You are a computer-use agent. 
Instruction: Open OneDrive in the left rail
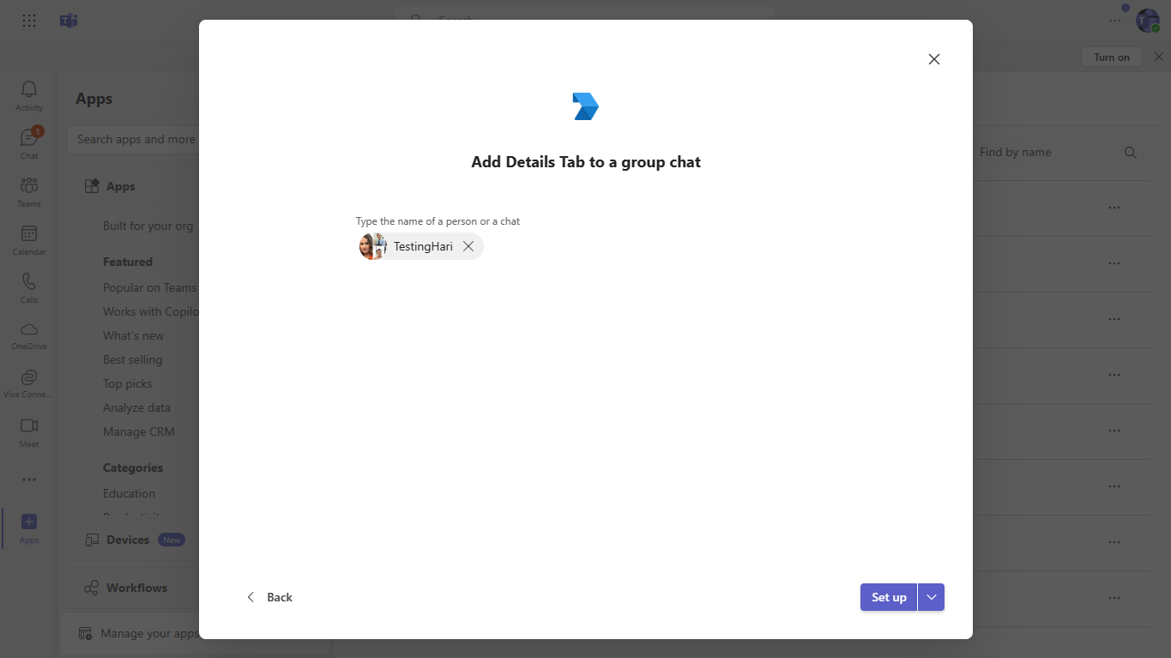[29, 335]
